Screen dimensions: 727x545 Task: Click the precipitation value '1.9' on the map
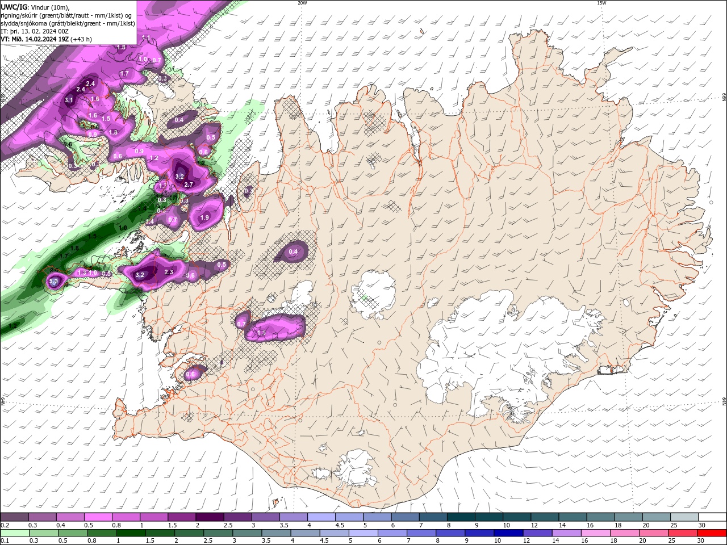[204, 217]
